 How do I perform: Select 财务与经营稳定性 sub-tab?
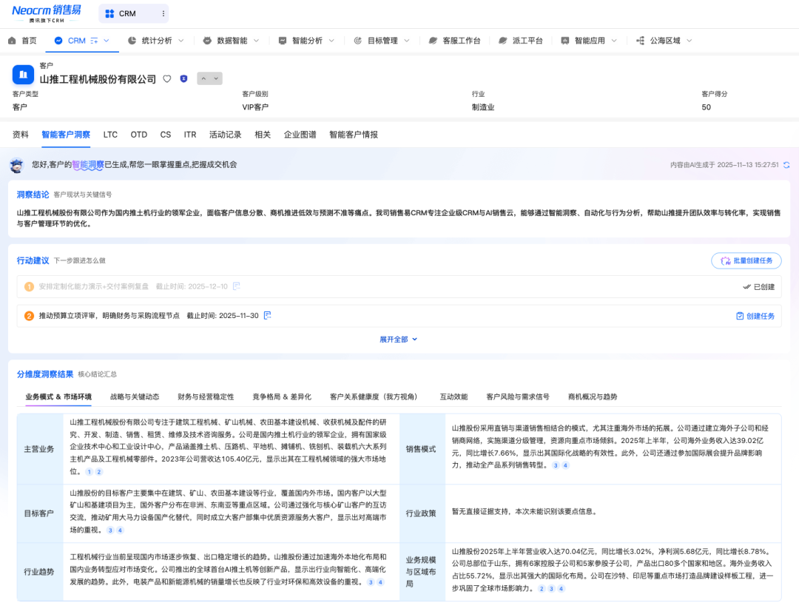[206, 397]
